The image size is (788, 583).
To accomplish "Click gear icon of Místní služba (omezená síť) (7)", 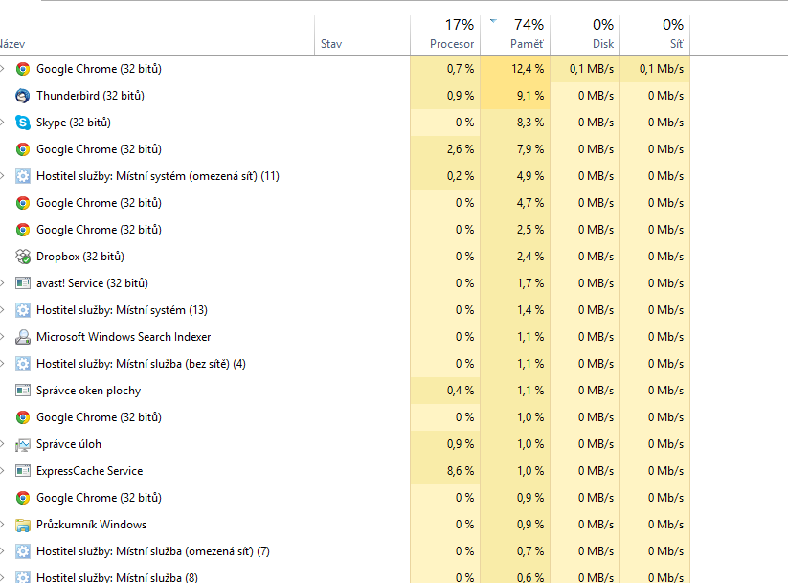I will tap(23, 551).
